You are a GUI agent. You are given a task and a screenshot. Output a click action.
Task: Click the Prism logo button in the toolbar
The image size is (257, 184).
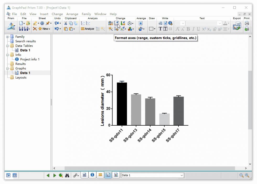tap(11, 26)
